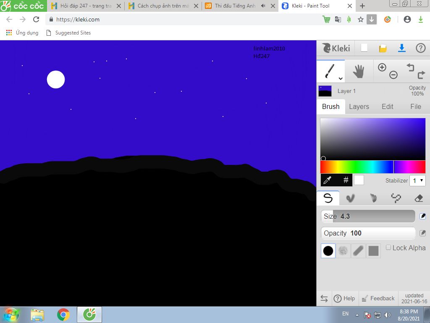This screenshot has width=430, height=323.
Task: Switch to Cách chụp ảnh browser tab
Action: (163, 6)
